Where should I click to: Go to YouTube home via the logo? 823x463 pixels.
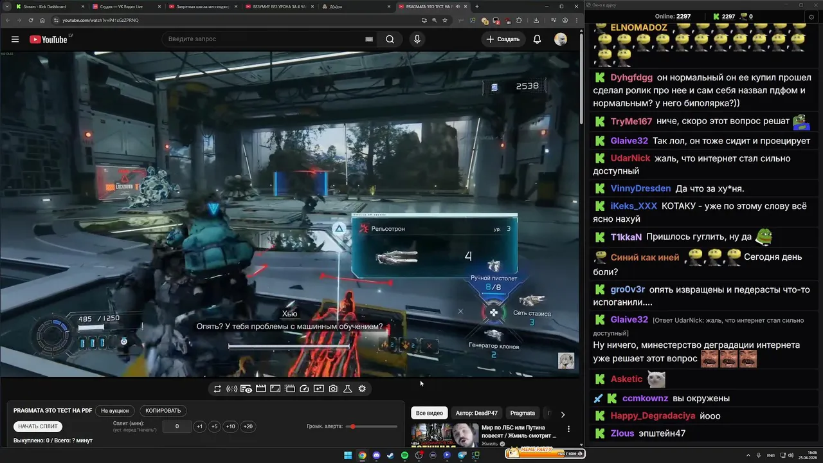(x=48, y=39)
